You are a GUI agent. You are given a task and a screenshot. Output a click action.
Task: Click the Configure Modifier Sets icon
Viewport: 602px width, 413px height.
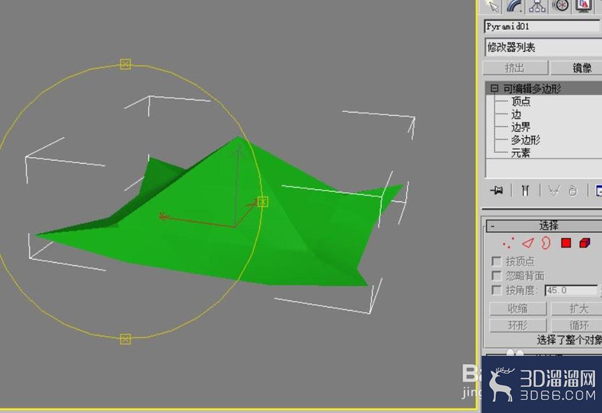598,190
